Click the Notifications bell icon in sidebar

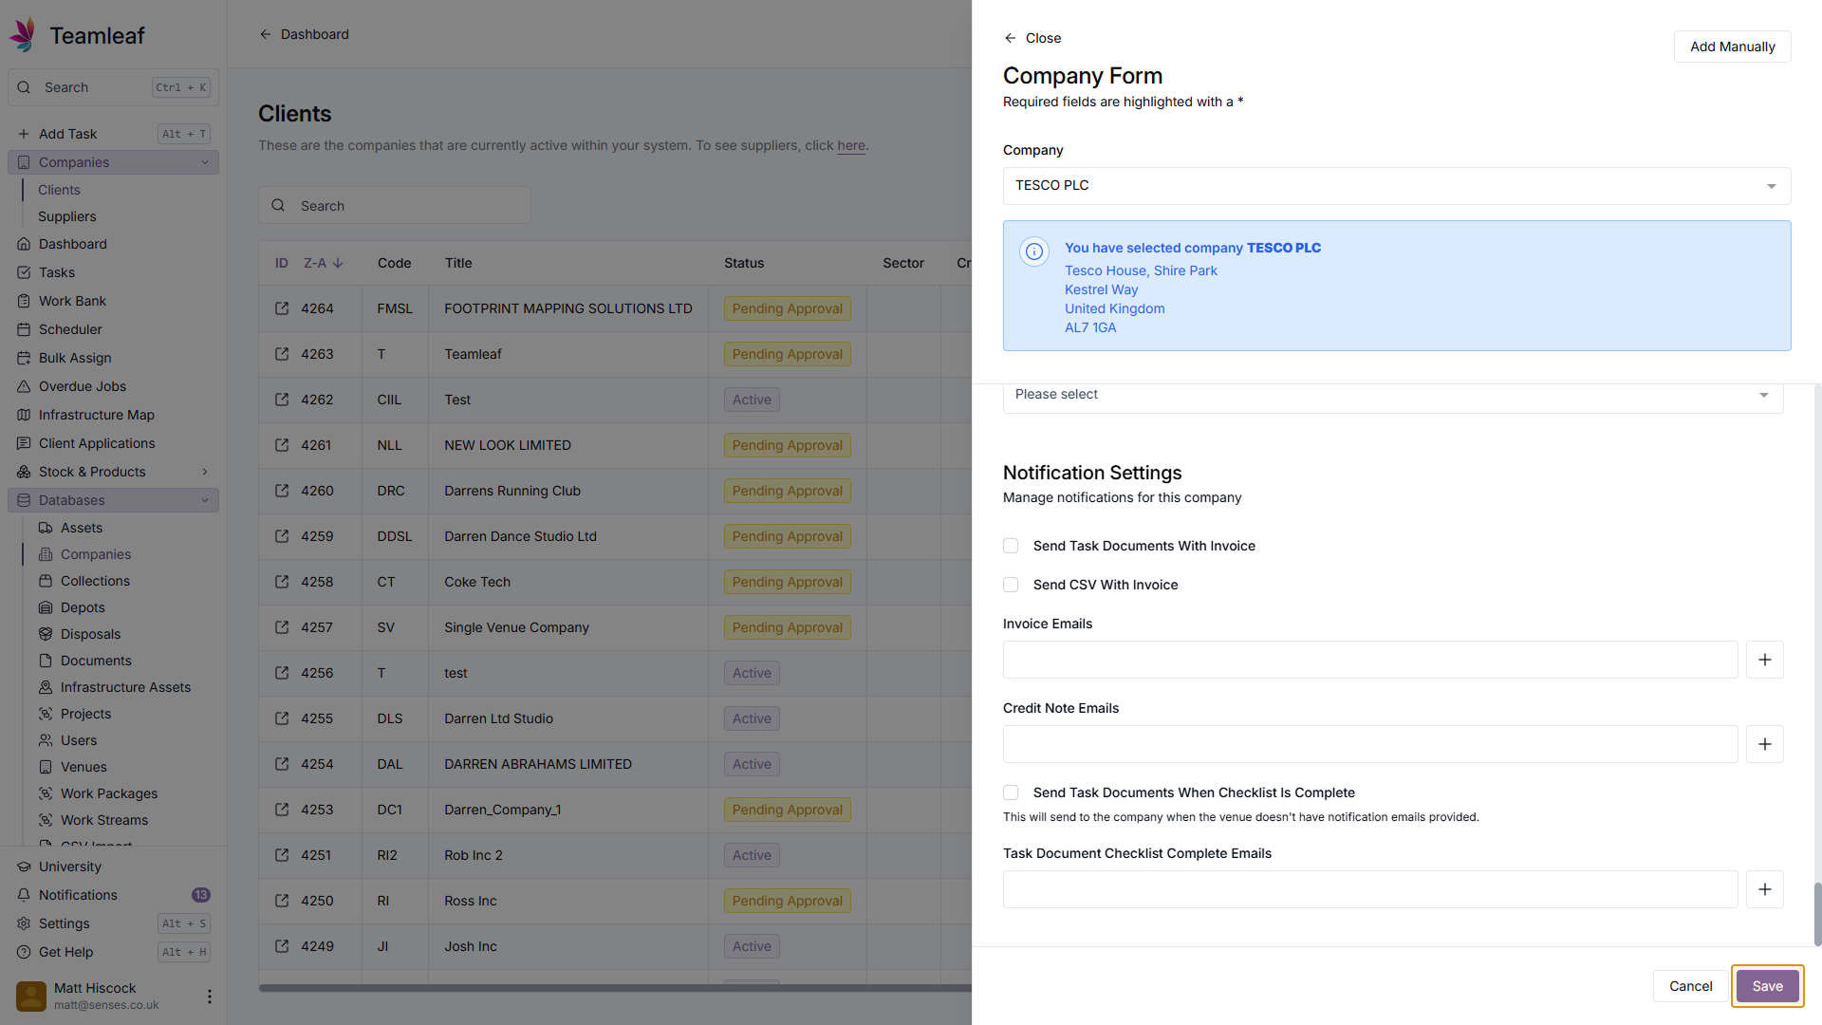coord(24,895)
